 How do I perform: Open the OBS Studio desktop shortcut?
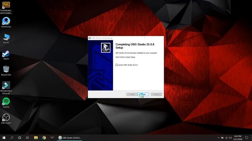coord(6,119)
